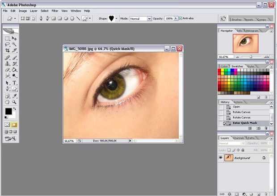Screen dimensions: 277x196
Task: Select the Move tool
Action: (x=14, y=38)
